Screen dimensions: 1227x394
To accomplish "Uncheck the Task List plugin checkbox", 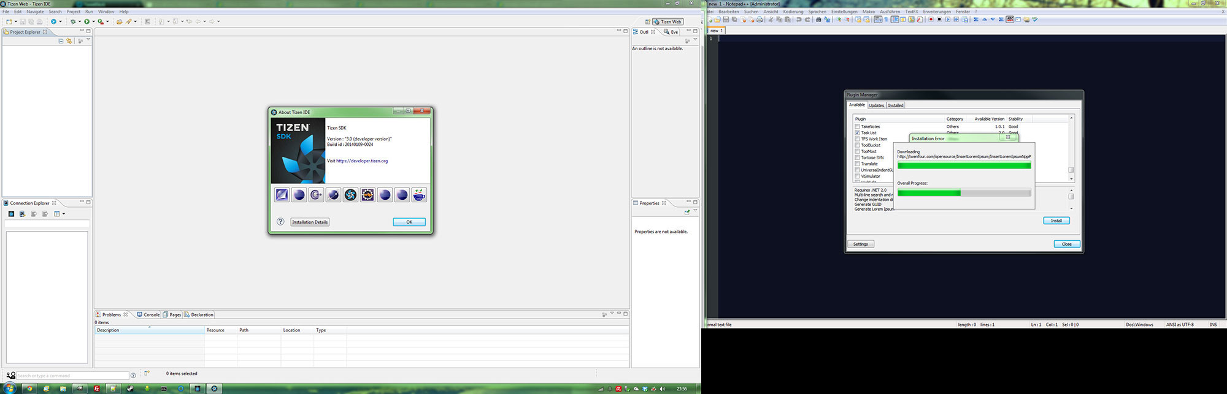I will click(x=857, y=133).
